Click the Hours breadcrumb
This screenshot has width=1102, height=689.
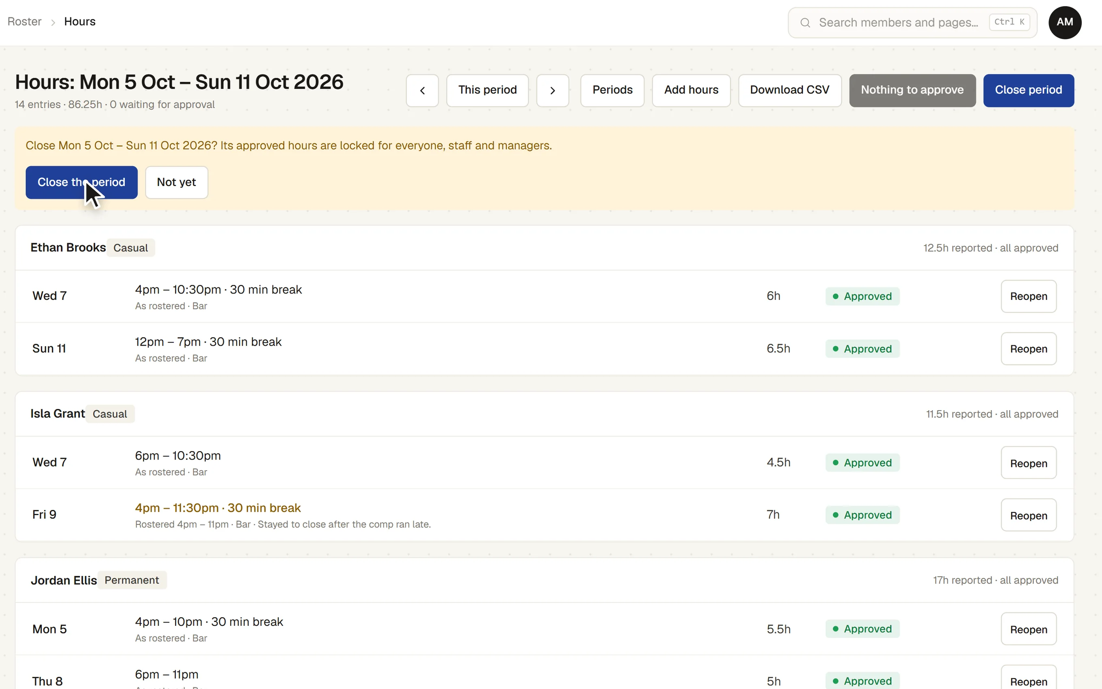(x=80, y=21)
